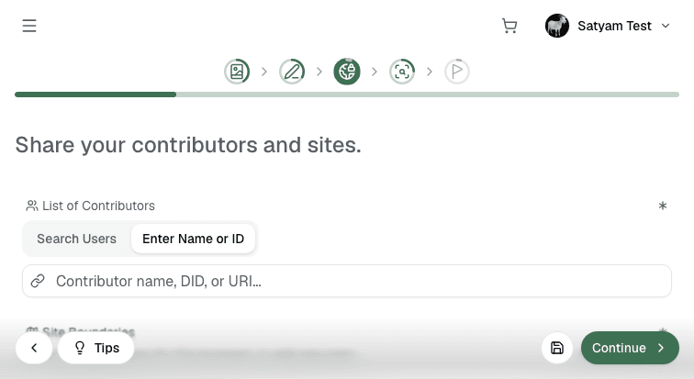The image size is (694, 379).
Task: Click the Continue button
Action: pos(630,348)
